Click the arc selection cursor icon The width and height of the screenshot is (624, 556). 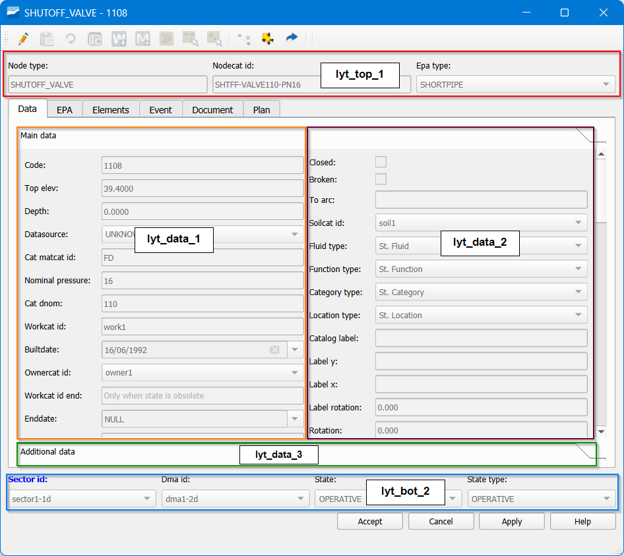point(190,39)
